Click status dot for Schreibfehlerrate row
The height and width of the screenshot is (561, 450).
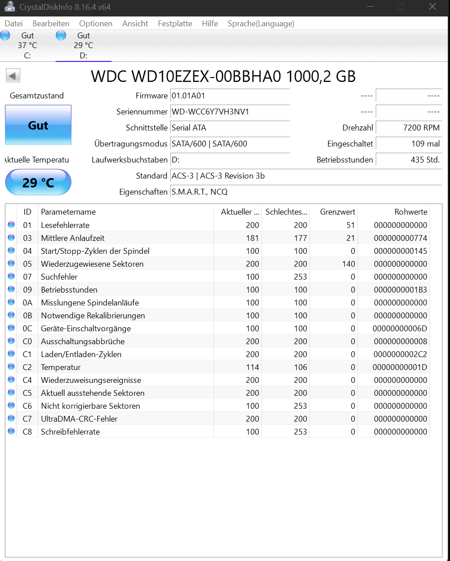click(x=11, y=431)
